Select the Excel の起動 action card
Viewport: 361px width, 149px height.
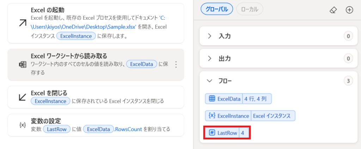tap(96, 23)
